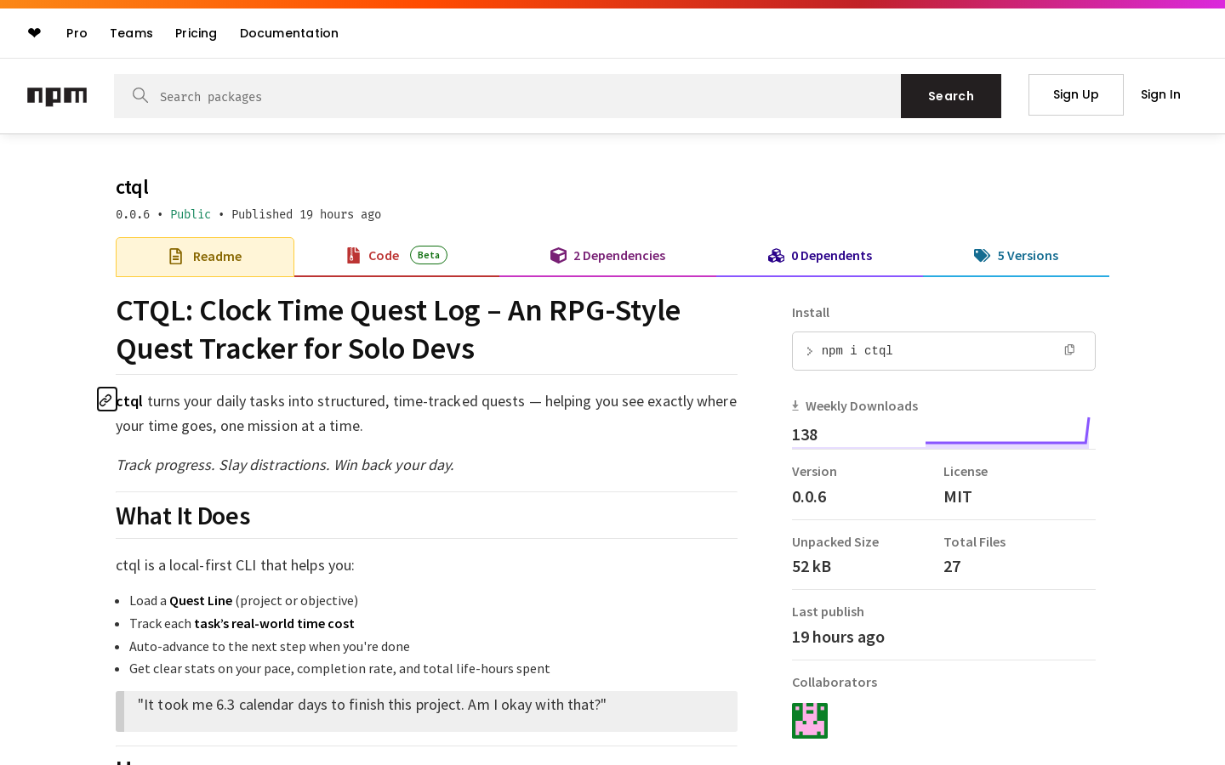
Task: Click the Total Files value 27
Action: click(x=952, y=567)
